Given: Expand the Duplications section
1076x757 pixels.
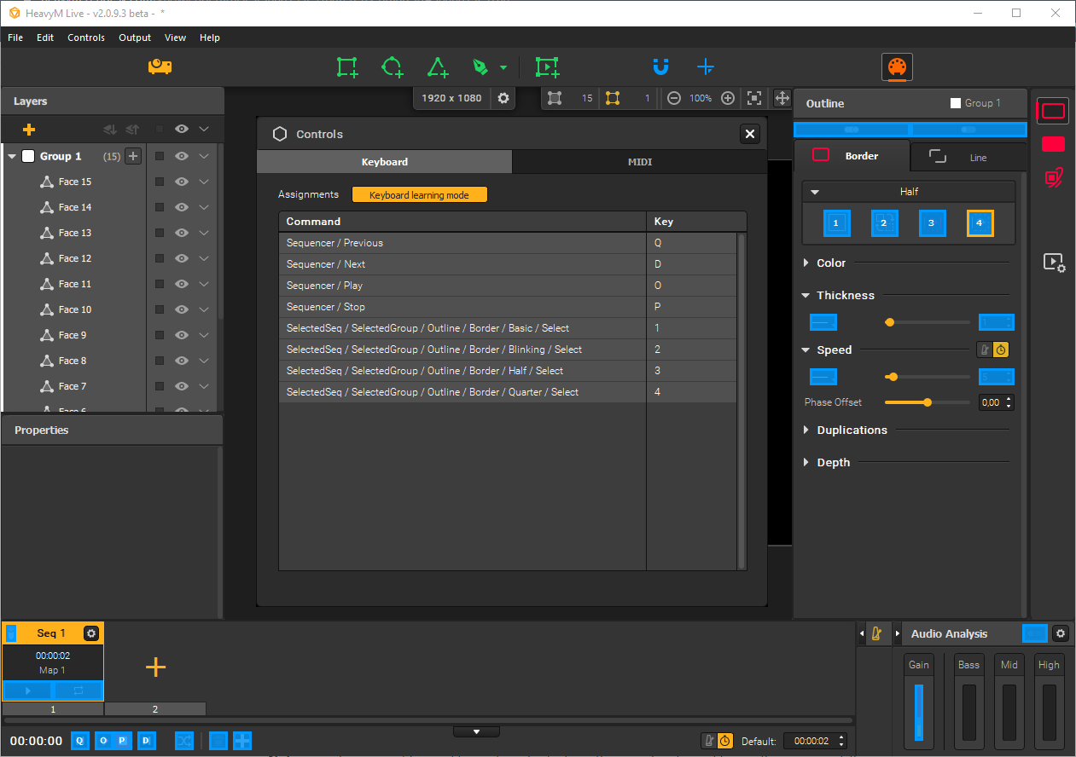Looking at the screenshot, I should coord(851,431).
